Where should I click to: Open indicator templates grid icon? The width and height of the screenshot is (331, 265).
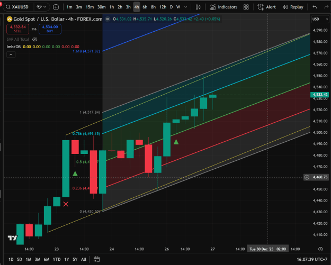246,7
